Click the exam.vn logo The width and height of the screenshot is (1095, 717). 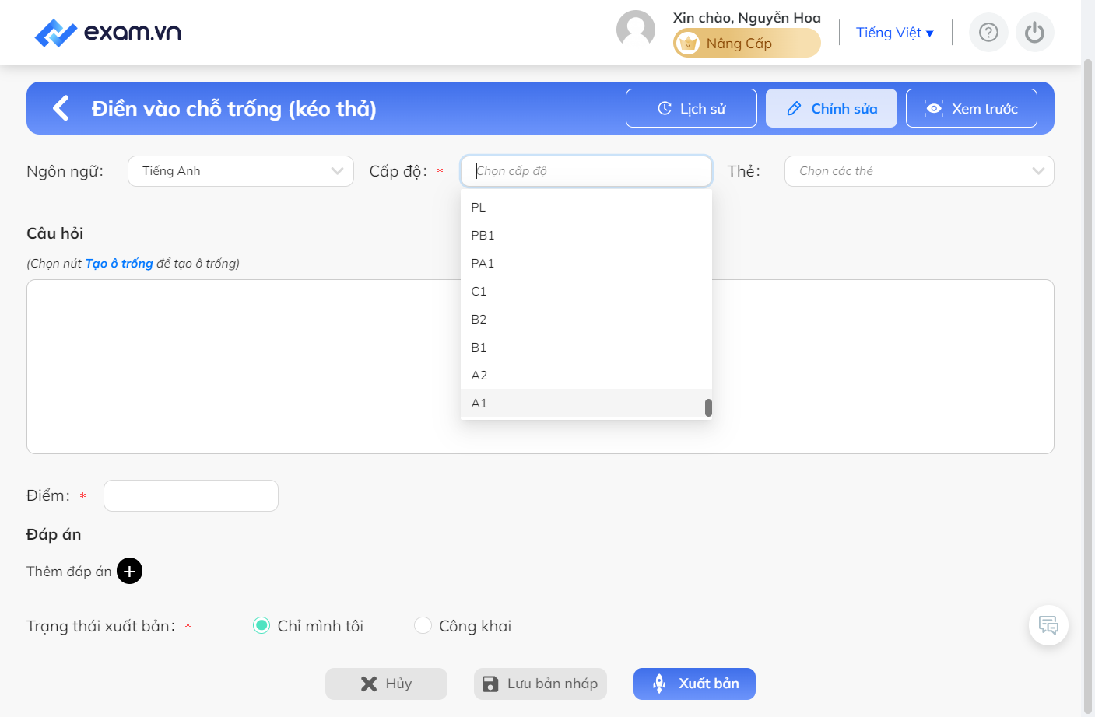coord(108,33)
